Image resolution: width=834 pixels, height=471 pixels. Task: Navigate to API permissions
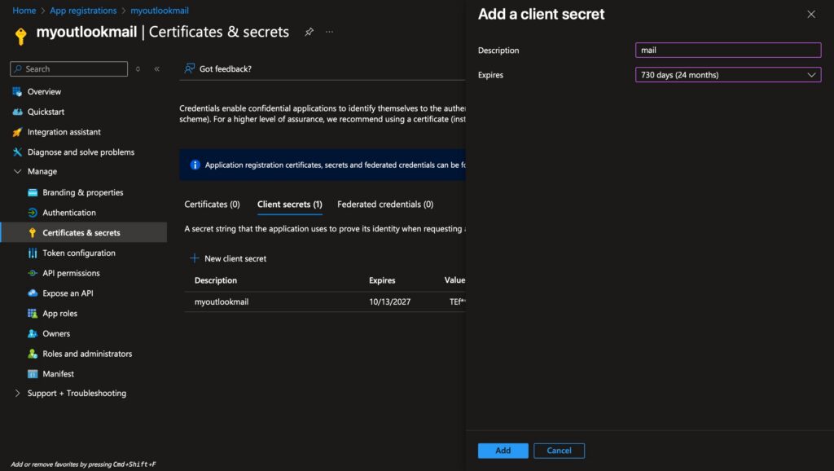click(71, 273)
